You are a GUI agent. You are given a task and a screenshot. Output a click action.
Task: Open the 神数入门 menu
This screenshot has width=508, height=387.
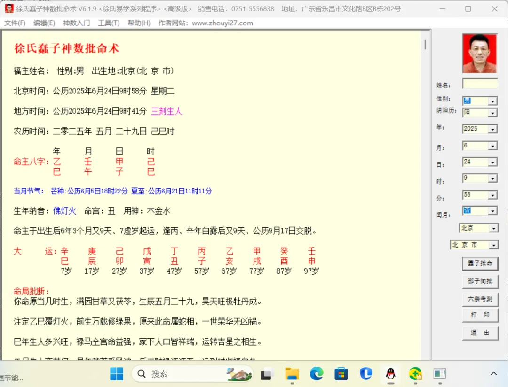(x=77, y=23)
